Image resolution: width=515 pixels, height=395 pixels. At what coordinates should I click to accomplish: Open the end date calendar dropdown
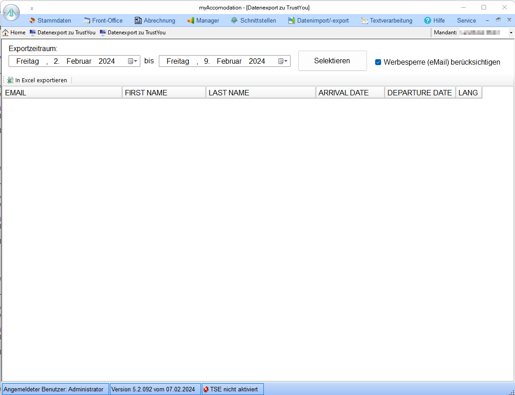(283, 61)
